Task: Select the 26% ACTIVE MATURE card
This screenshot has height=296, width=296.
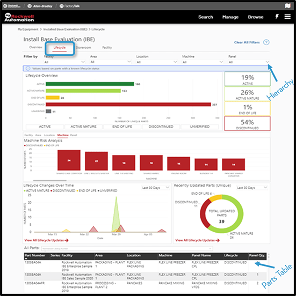Action: [x=247, y=94]
